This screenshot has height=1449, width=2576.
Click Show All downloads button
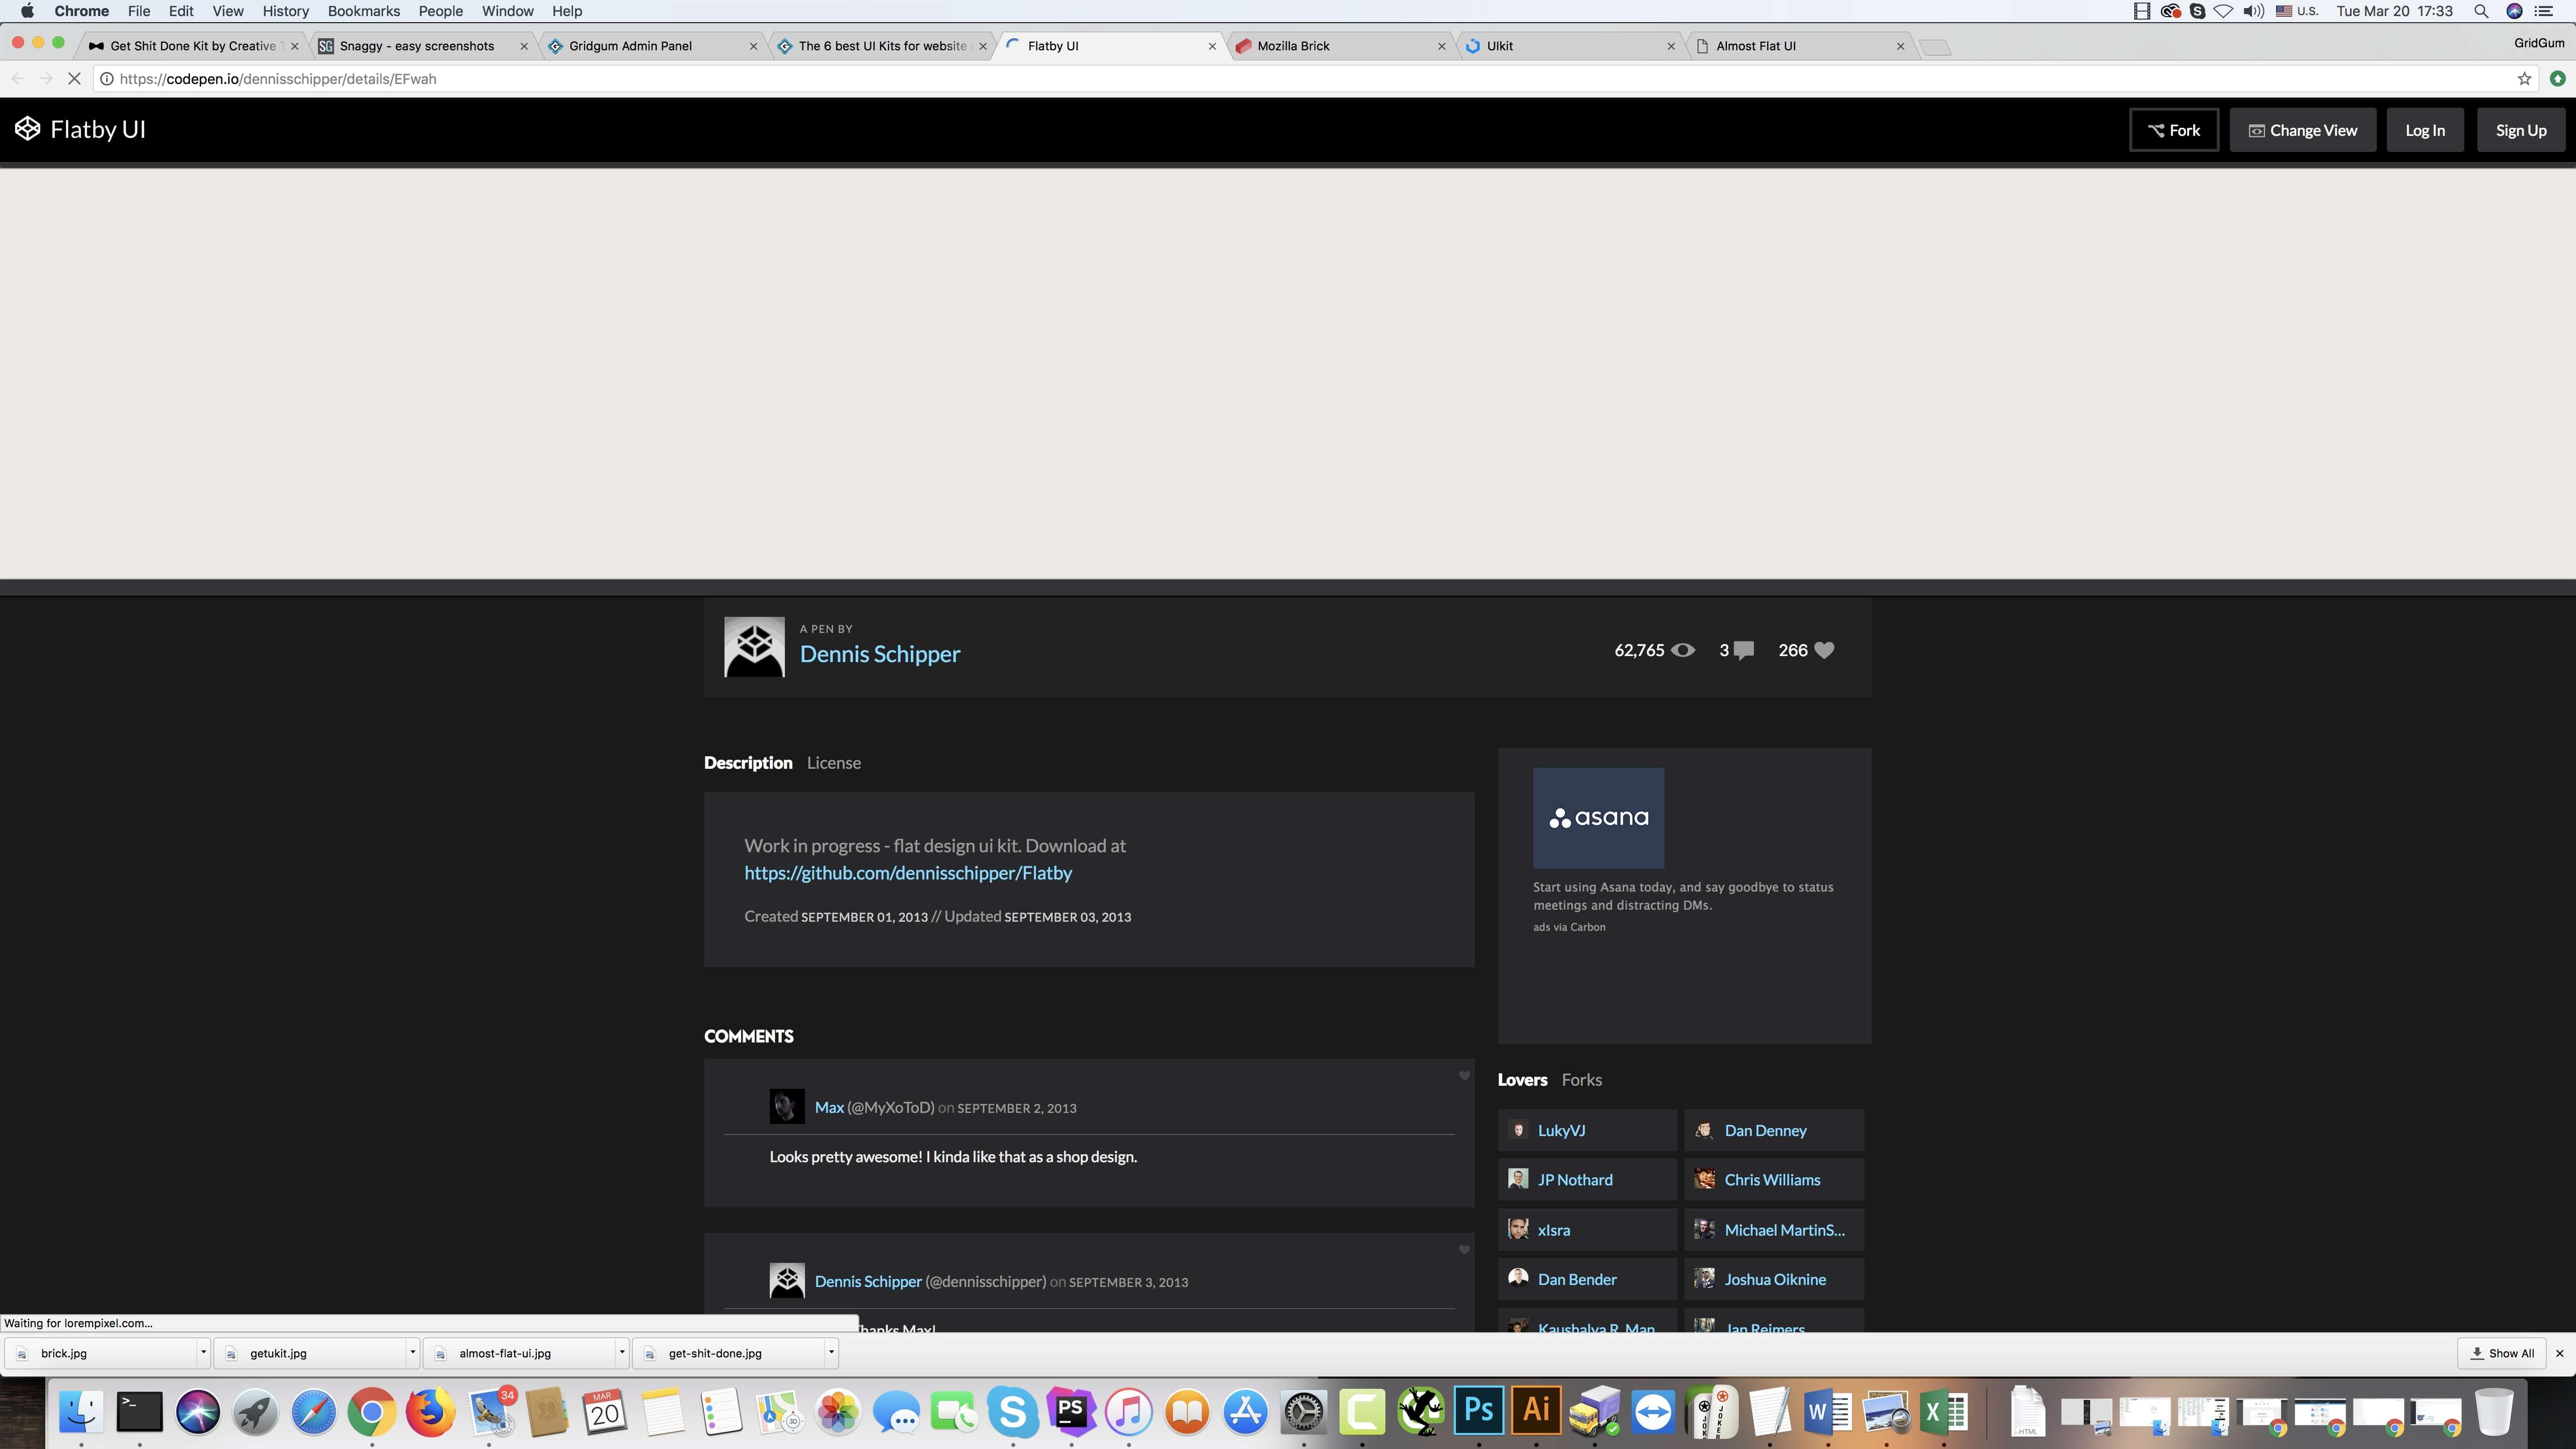(2502, 1353)
